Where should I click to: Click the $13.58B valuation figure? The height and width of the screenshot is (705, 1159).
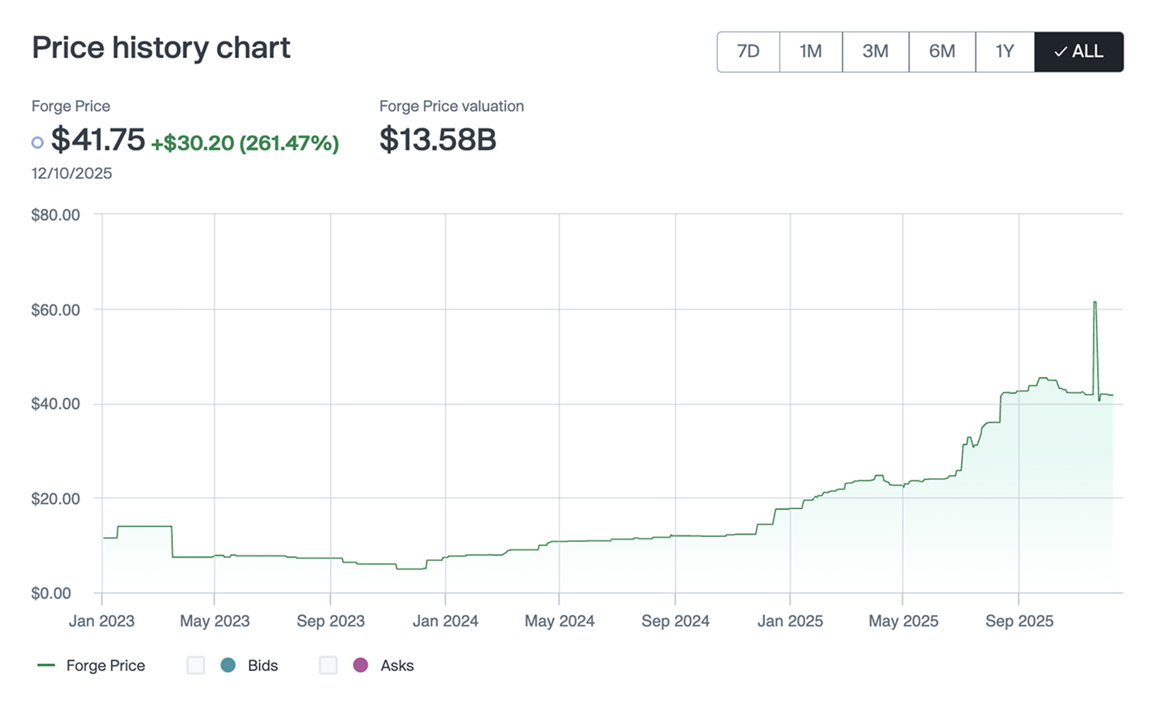tap(437, 140)
